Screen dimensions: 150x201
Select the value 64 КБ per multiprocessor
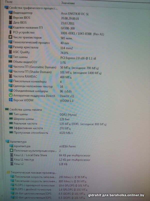tap(74, 155)
